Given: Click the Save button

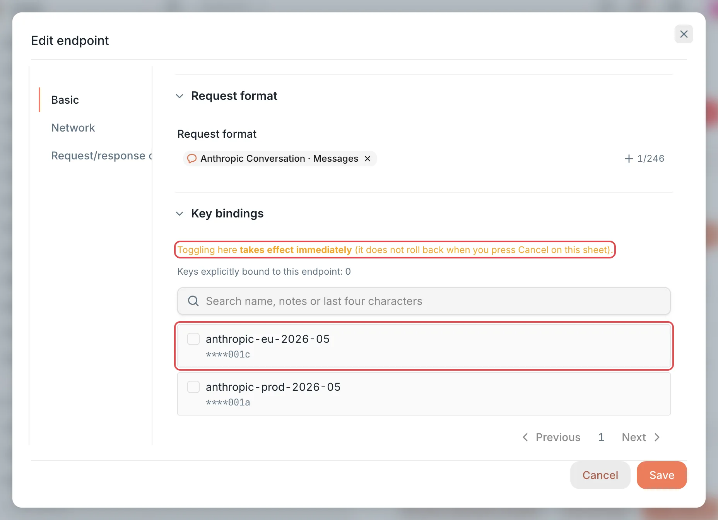Looking at the screenshot, I should tap(662, 475).
